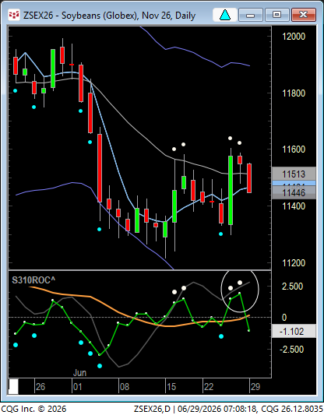
Task: Close the ZSEX26 chart window
Action: 303,15
